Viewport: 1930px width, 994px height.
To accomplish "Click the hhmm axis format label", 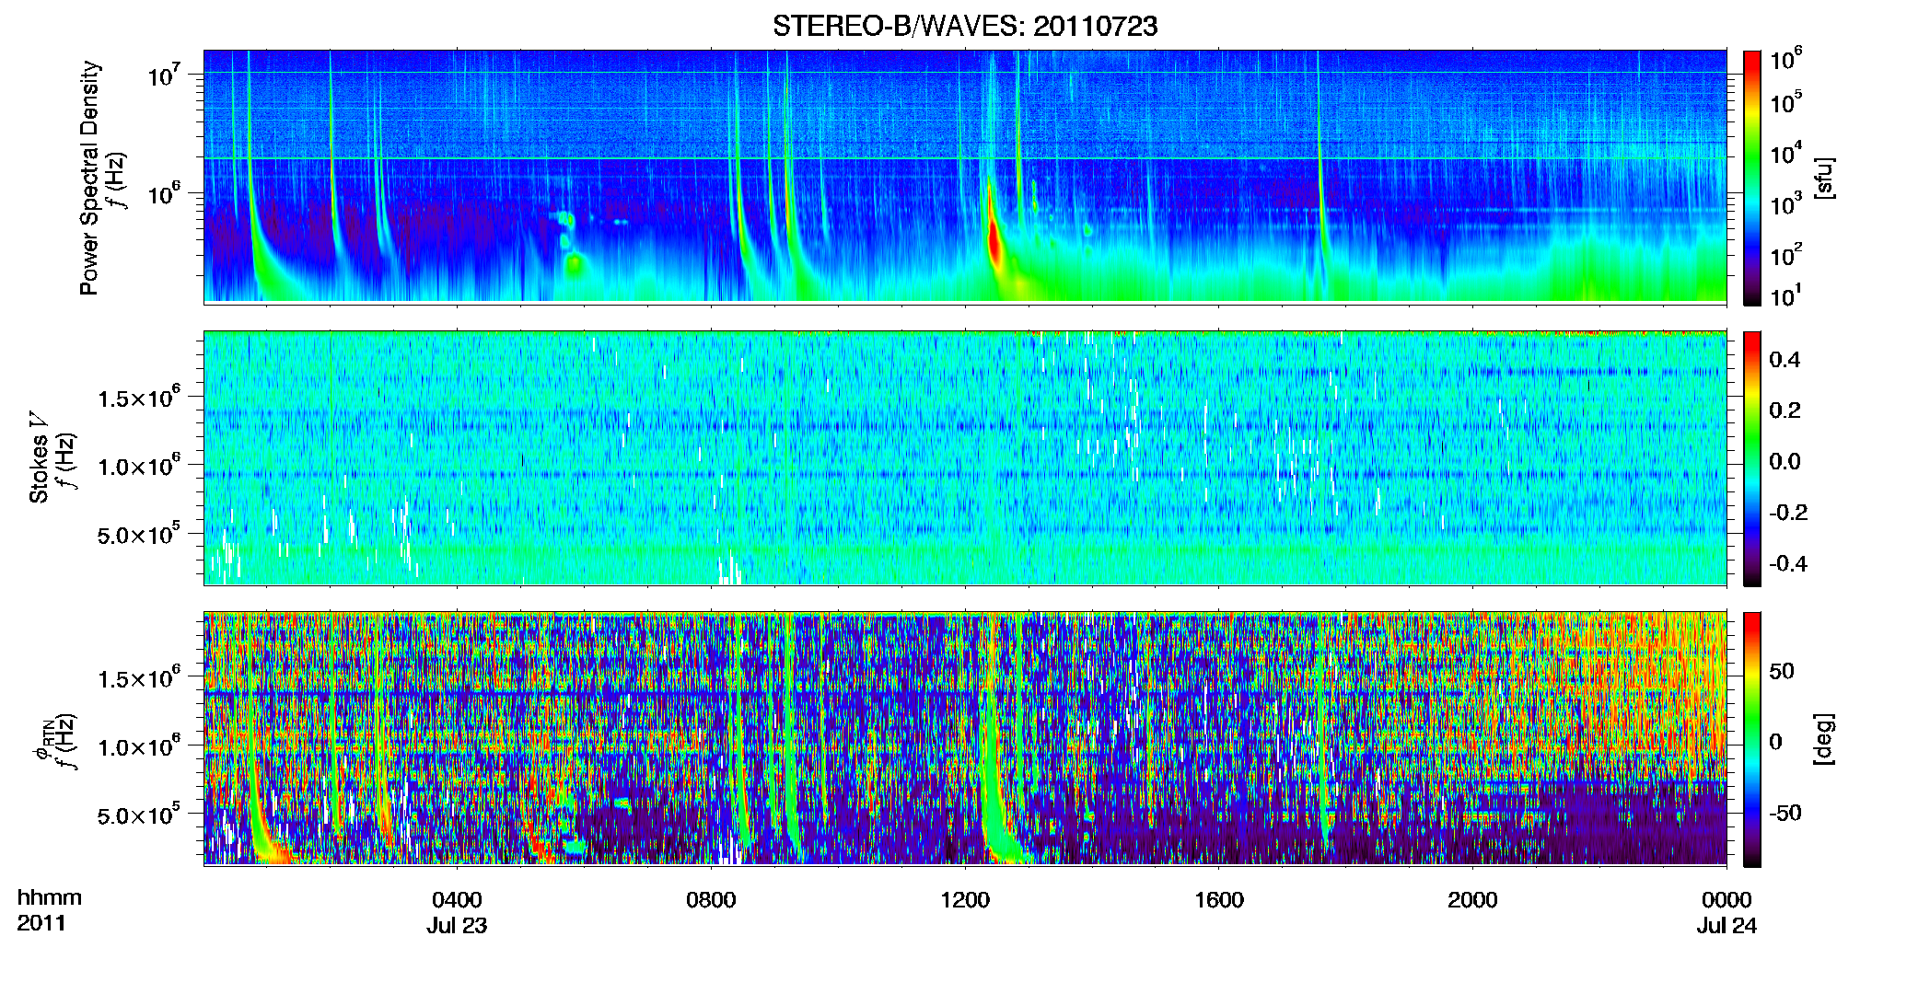I will pos(50,897).
